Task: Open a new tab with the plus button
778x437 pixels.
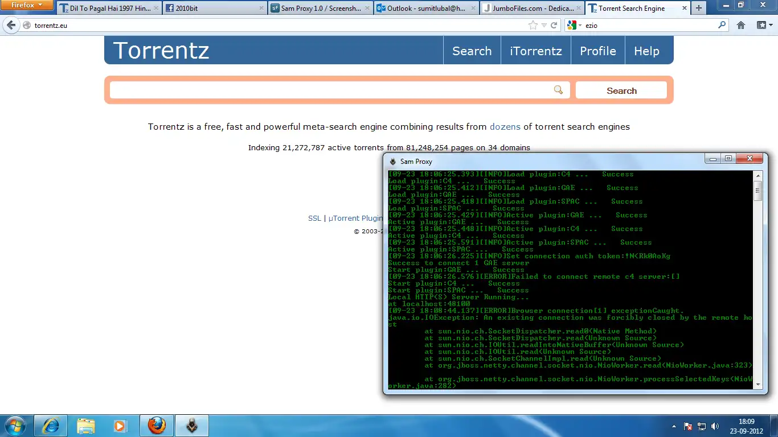Action: click(x=699, y=8)
